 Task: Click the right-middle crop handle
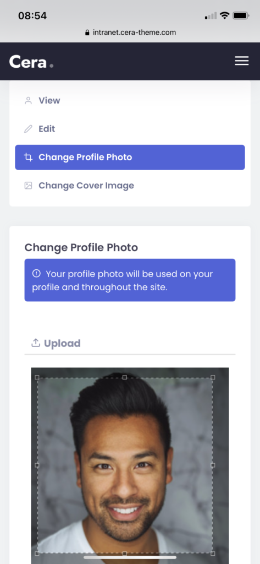pos(213,465)
